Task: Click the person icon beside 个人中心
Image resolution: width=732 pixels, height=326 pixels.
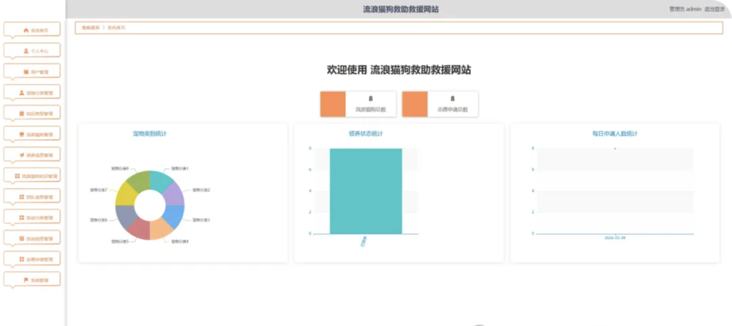Action: point(26,51)
